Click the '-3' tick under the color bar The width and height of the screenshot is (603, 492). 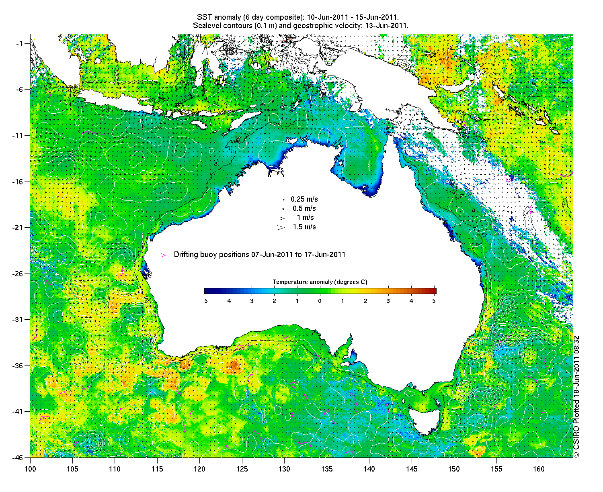click(x=251, y=300)
